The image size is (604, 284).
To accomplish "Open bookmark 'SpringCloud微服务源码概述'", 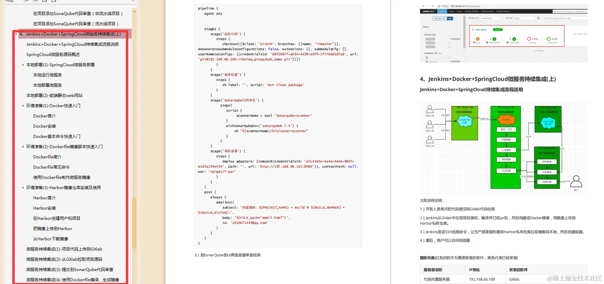I will pos(53,55).
